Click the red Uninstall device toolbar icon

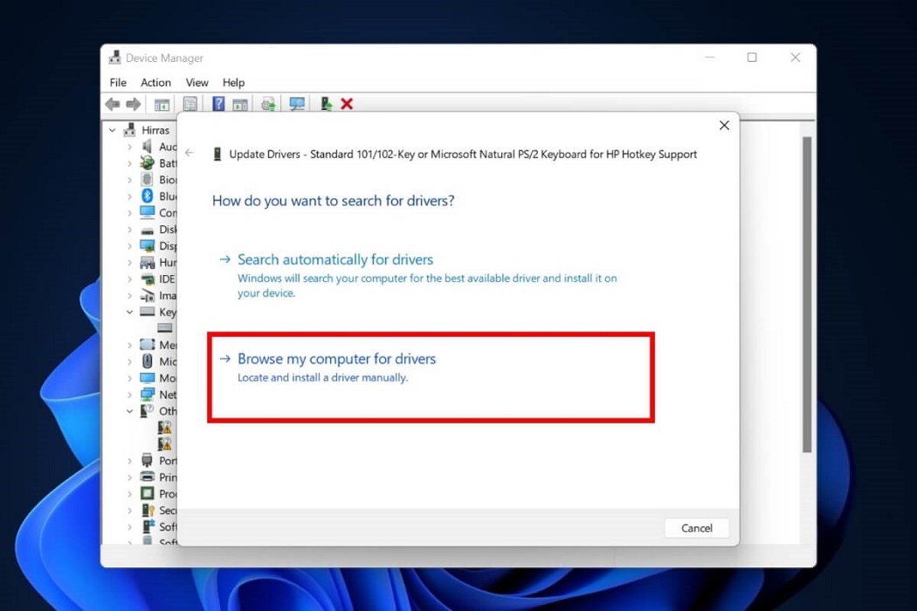pos(346,104)
